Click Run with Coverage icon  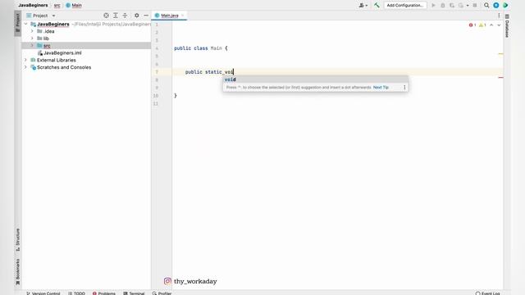pyautogui.click(x=452, y=6)
